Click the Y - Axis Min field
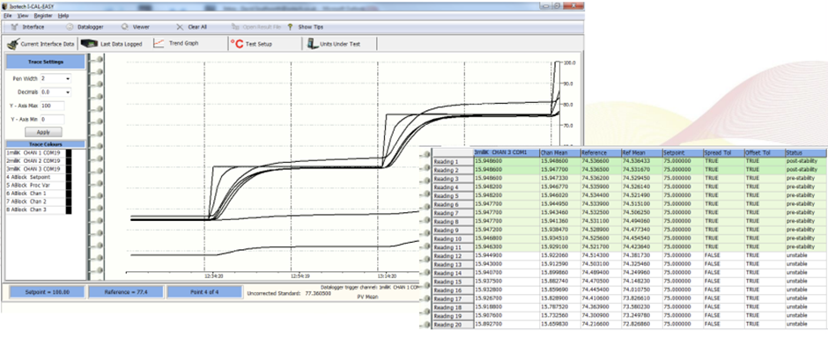The width and height of the screenshot is (828, 338). (x=52, y=120)
